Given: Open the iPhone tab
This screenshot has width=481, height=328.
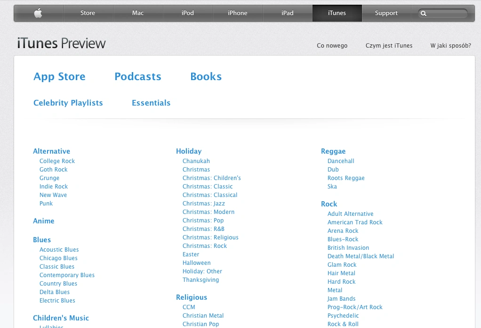Looking at the screenshot, I should [237, 13].
